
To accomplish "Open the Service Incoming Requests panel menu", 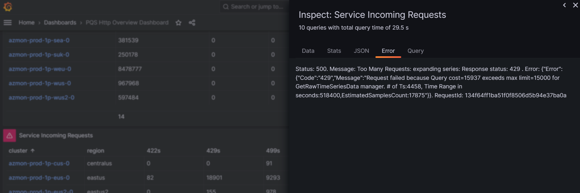I will [x=56, y=135].
